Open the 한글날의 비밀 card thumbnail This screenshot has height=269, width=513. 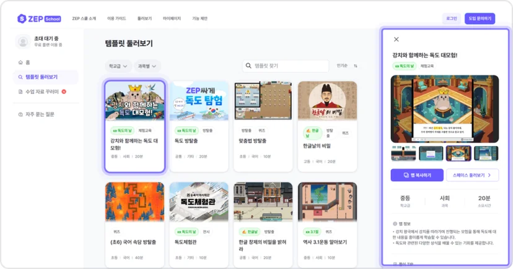(327, 101)
